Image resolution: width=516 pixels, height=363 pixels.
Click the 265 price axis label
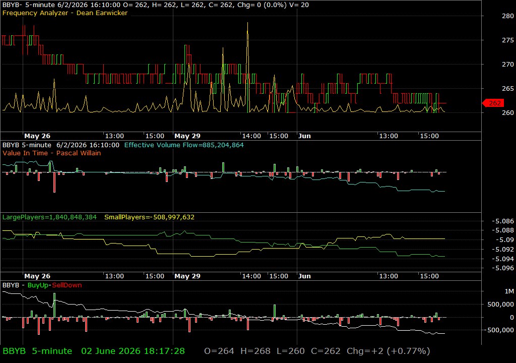[508, 89]
